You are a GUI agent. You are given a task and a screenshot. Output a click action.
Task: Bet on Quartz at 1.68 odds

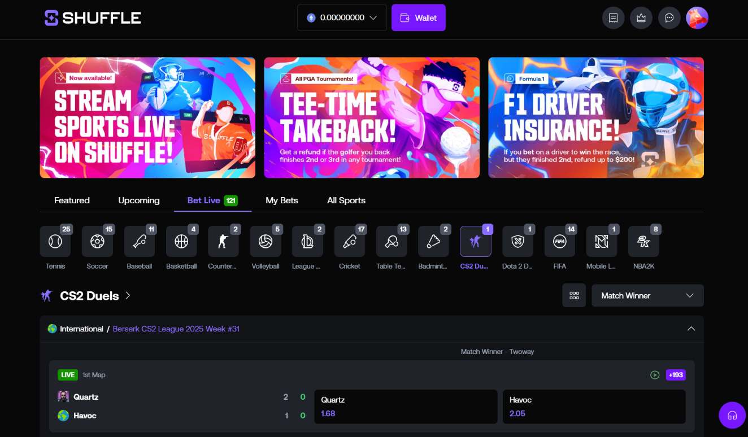coord(406,407)
